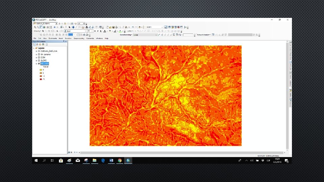Click the Fixed Zoom In arrows icon

[48, 27]
